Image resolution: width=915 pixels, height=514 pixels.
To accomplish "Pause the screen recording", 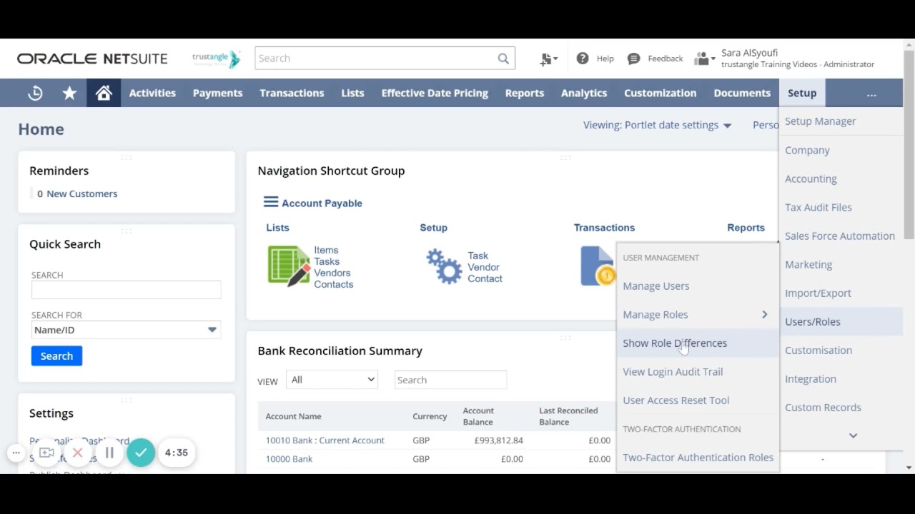I will click(109, 453).
